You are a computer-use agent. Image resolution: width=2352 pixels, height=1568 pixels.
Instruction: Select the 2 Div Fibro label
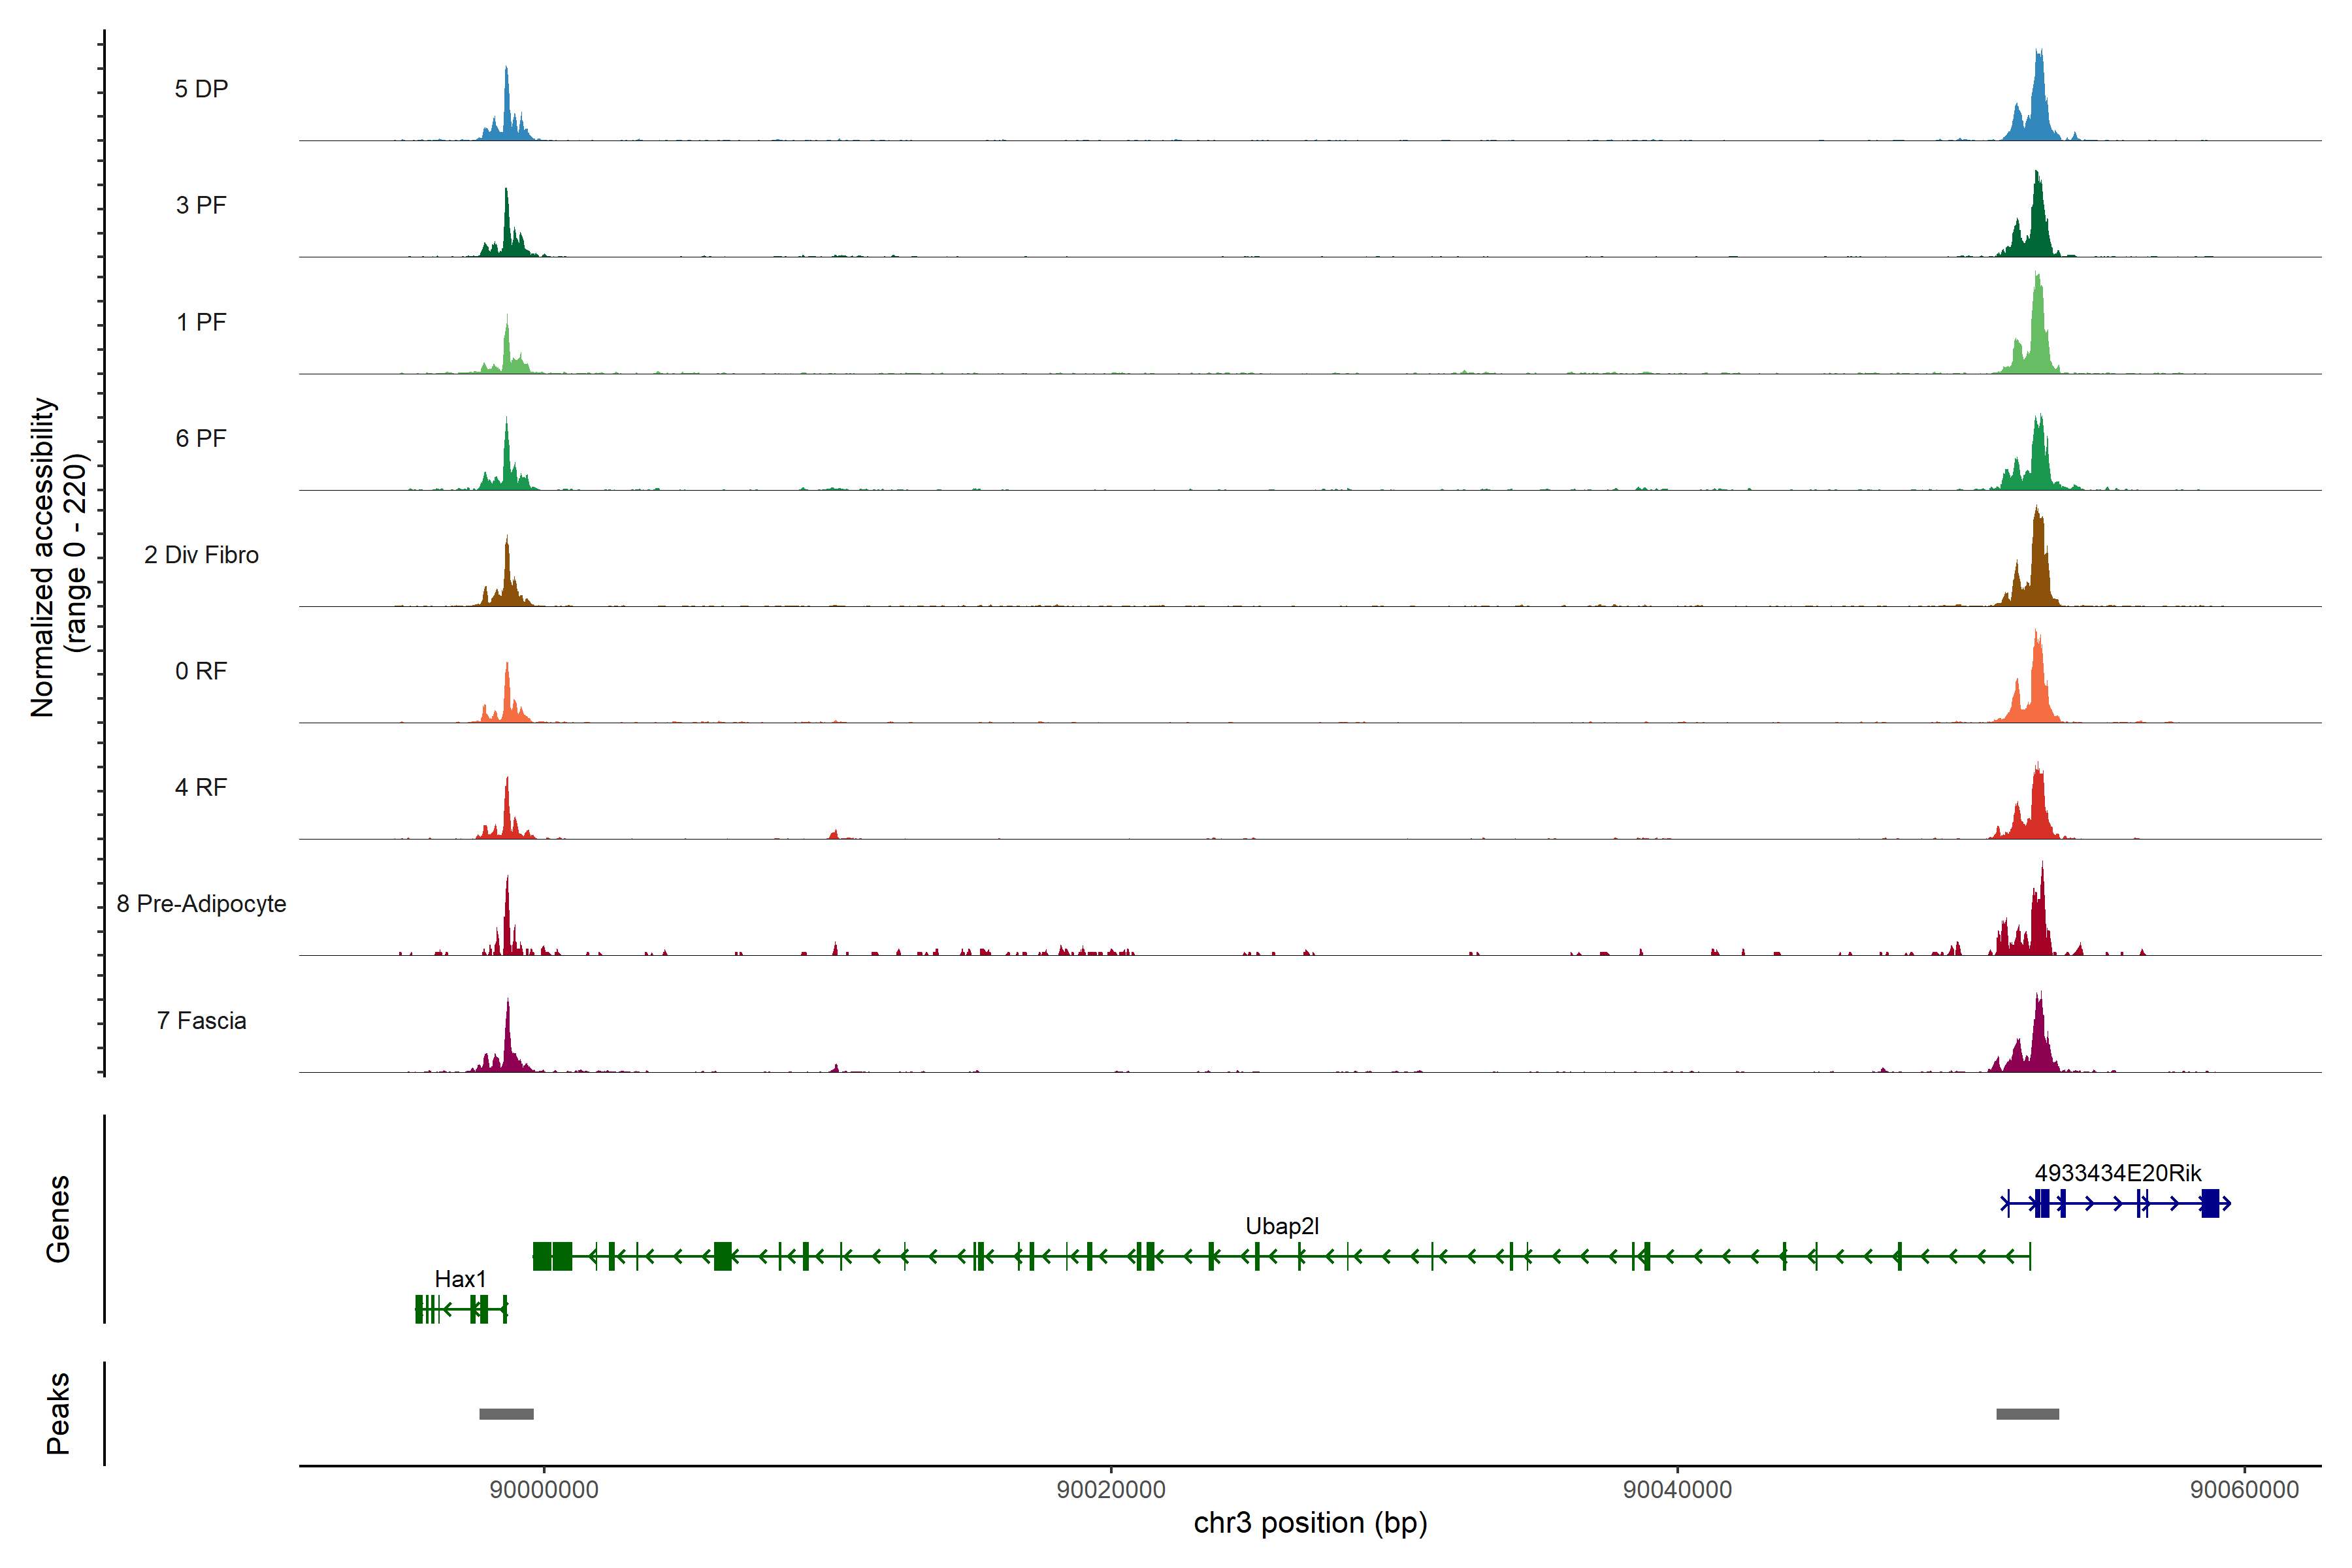201,555
